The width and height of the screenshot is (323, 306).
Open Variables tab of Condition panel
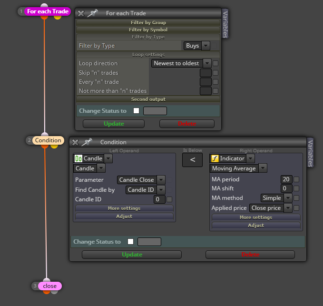coord(310,153)
